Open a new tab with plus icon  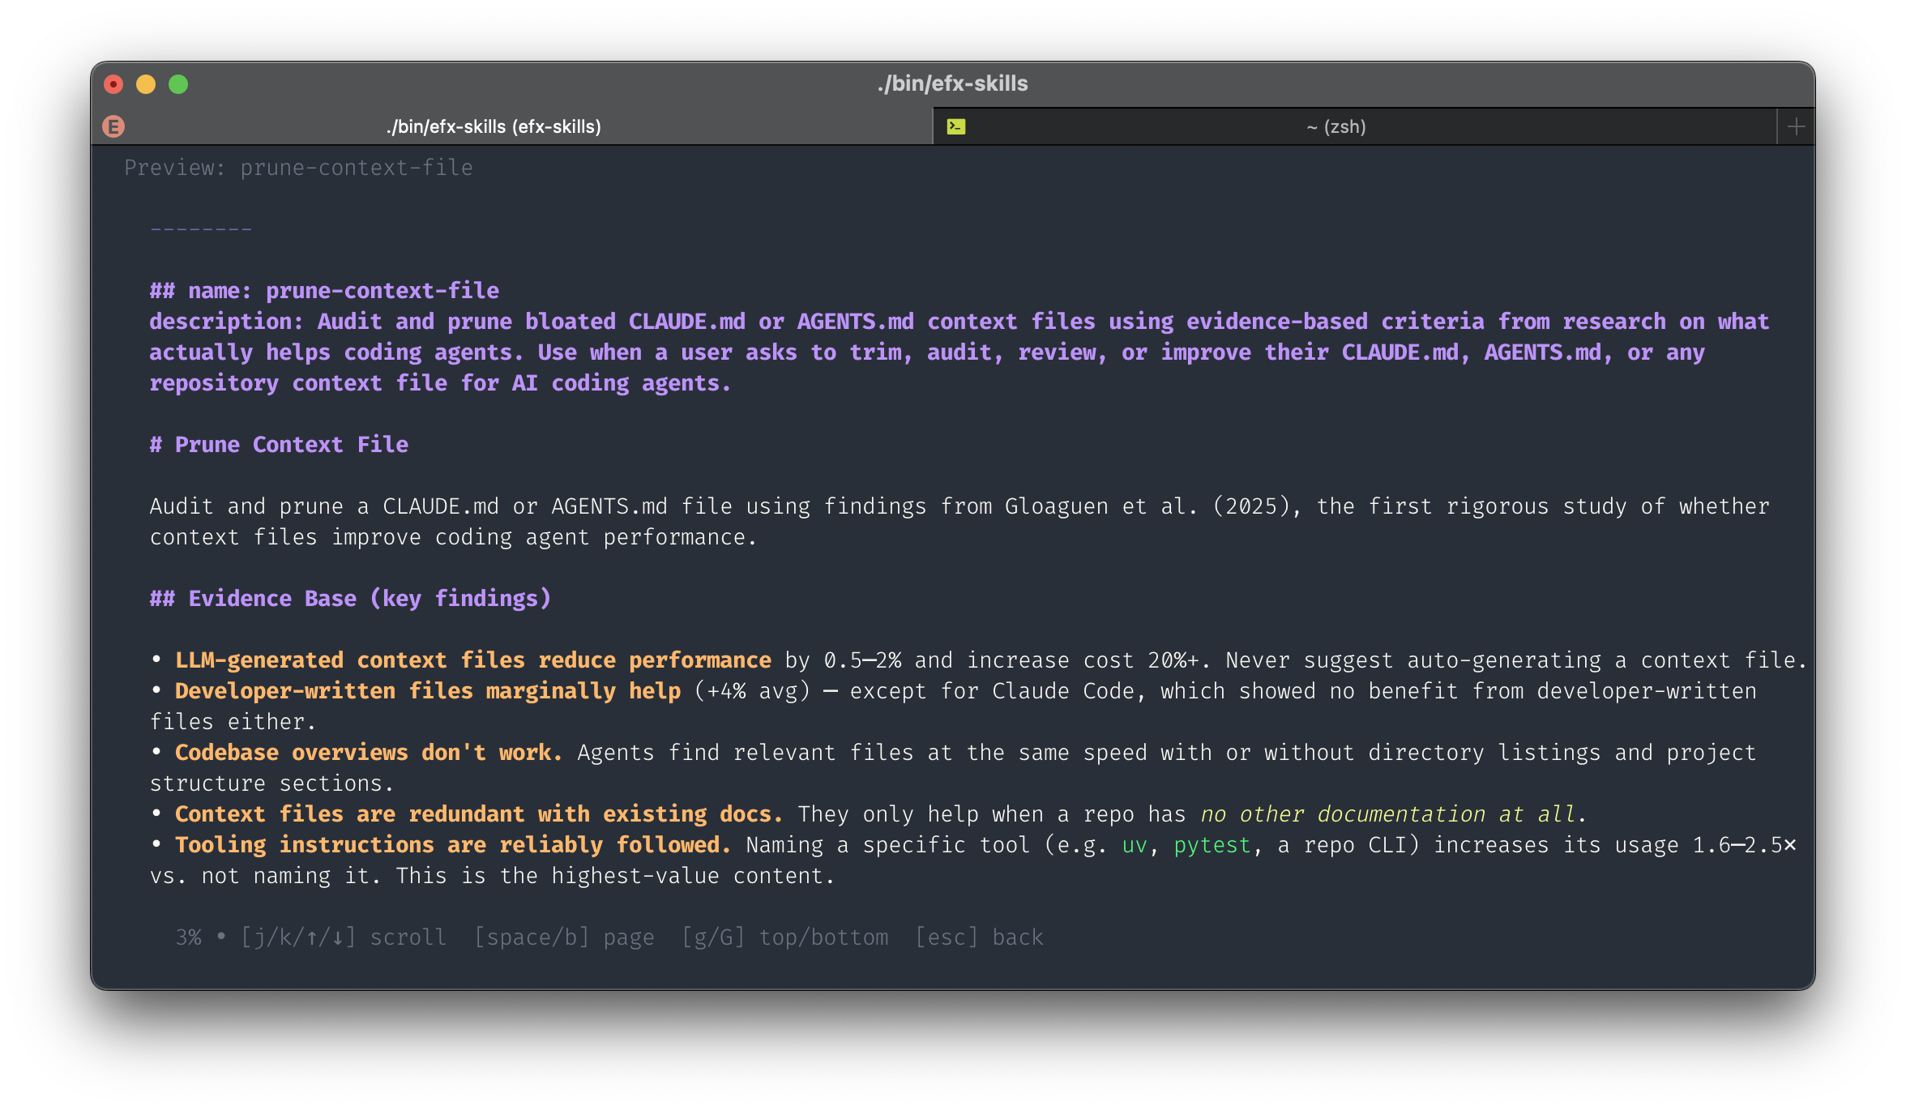pyautogui.click(x=1796, y=126)
